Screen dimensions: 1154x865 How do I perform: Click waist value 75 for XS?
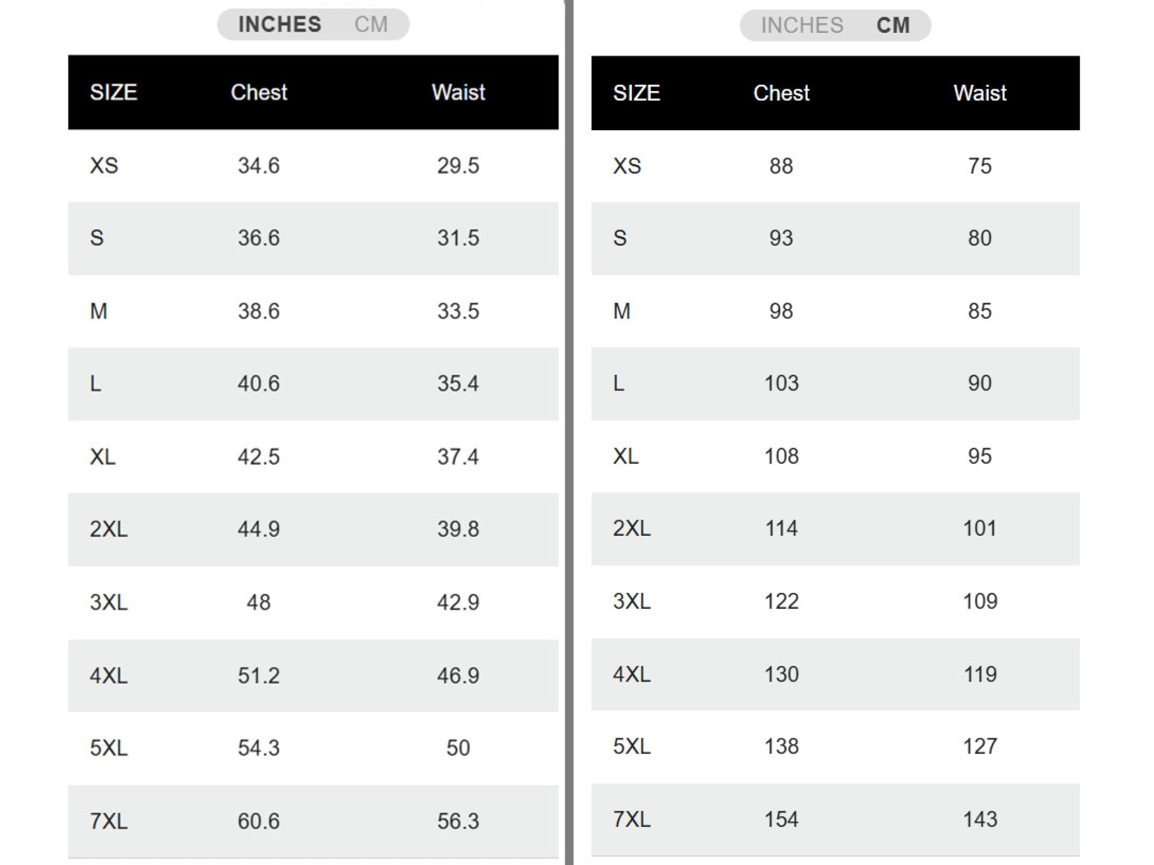tap(980, 166)
